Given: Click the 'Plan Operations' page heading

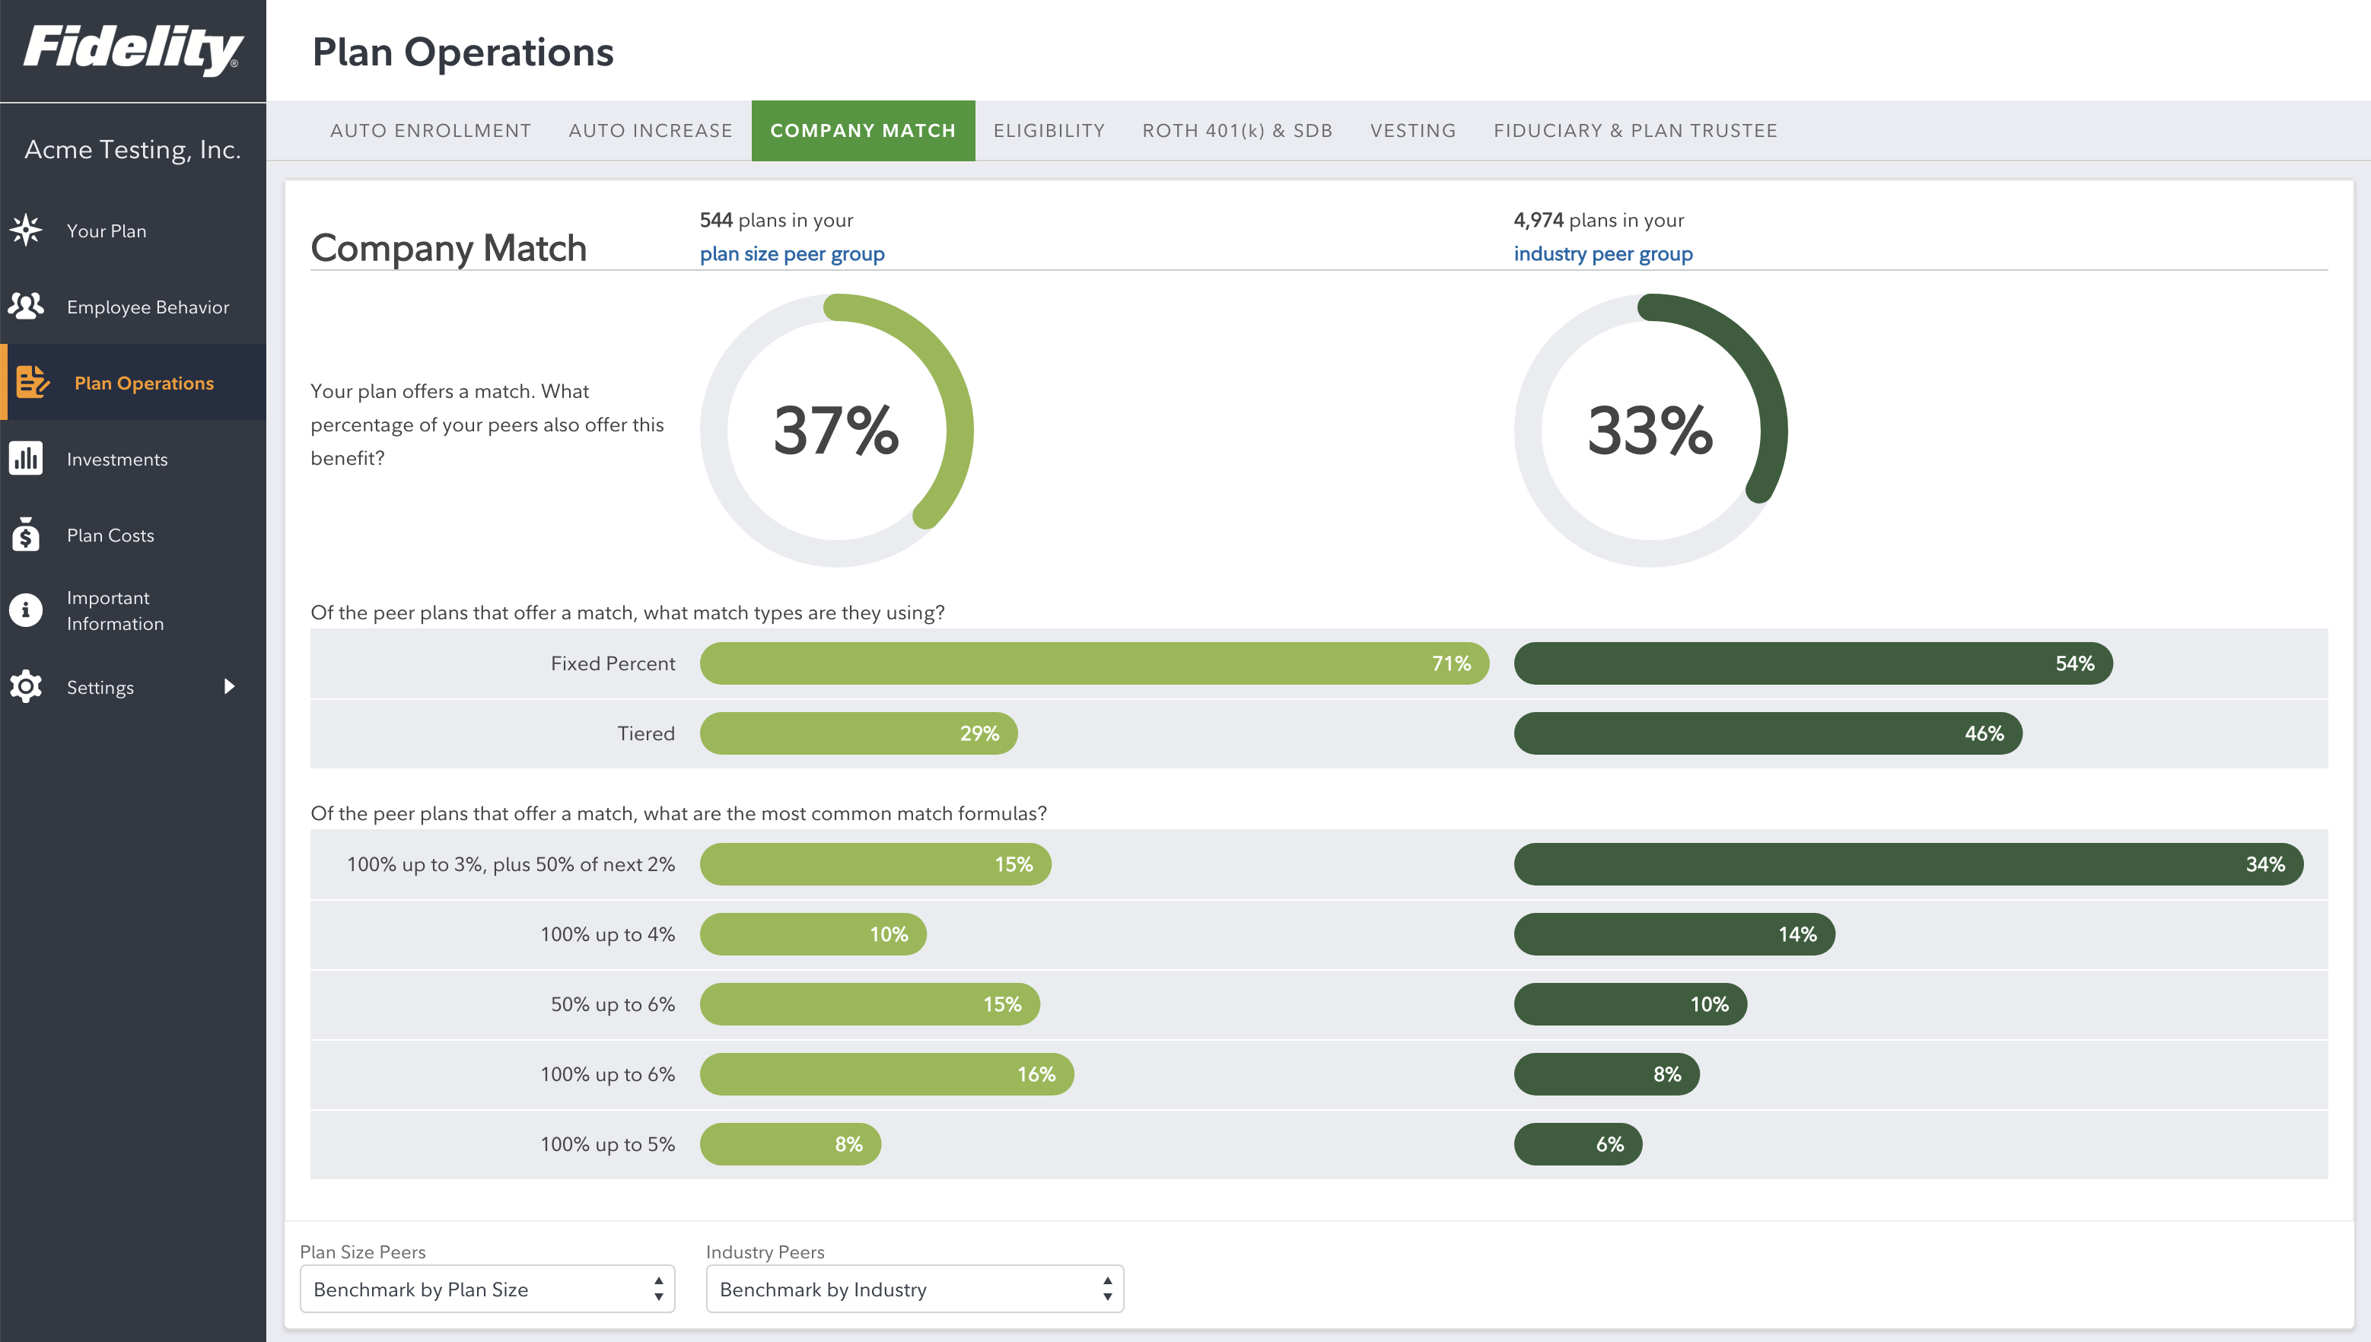Looking at the screenshot, I should pos(463,52).
